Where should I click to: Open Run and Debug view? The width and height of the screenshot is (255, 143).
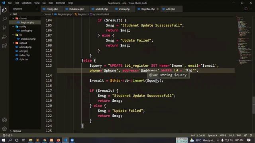(4, 37)
